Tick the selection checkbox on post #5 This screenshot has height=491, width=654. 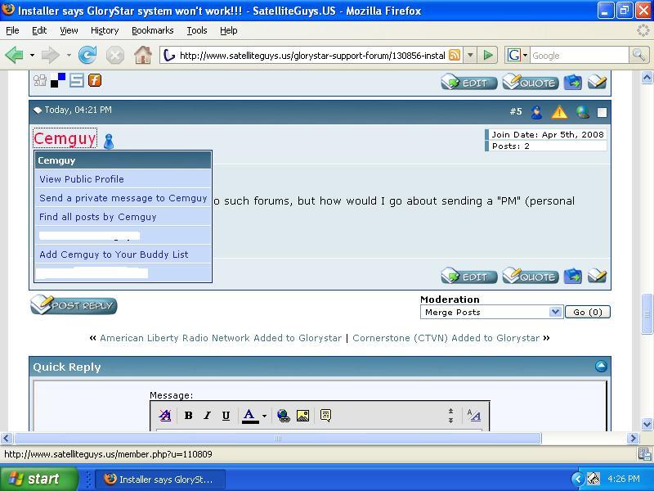click(x=602, y=112)
